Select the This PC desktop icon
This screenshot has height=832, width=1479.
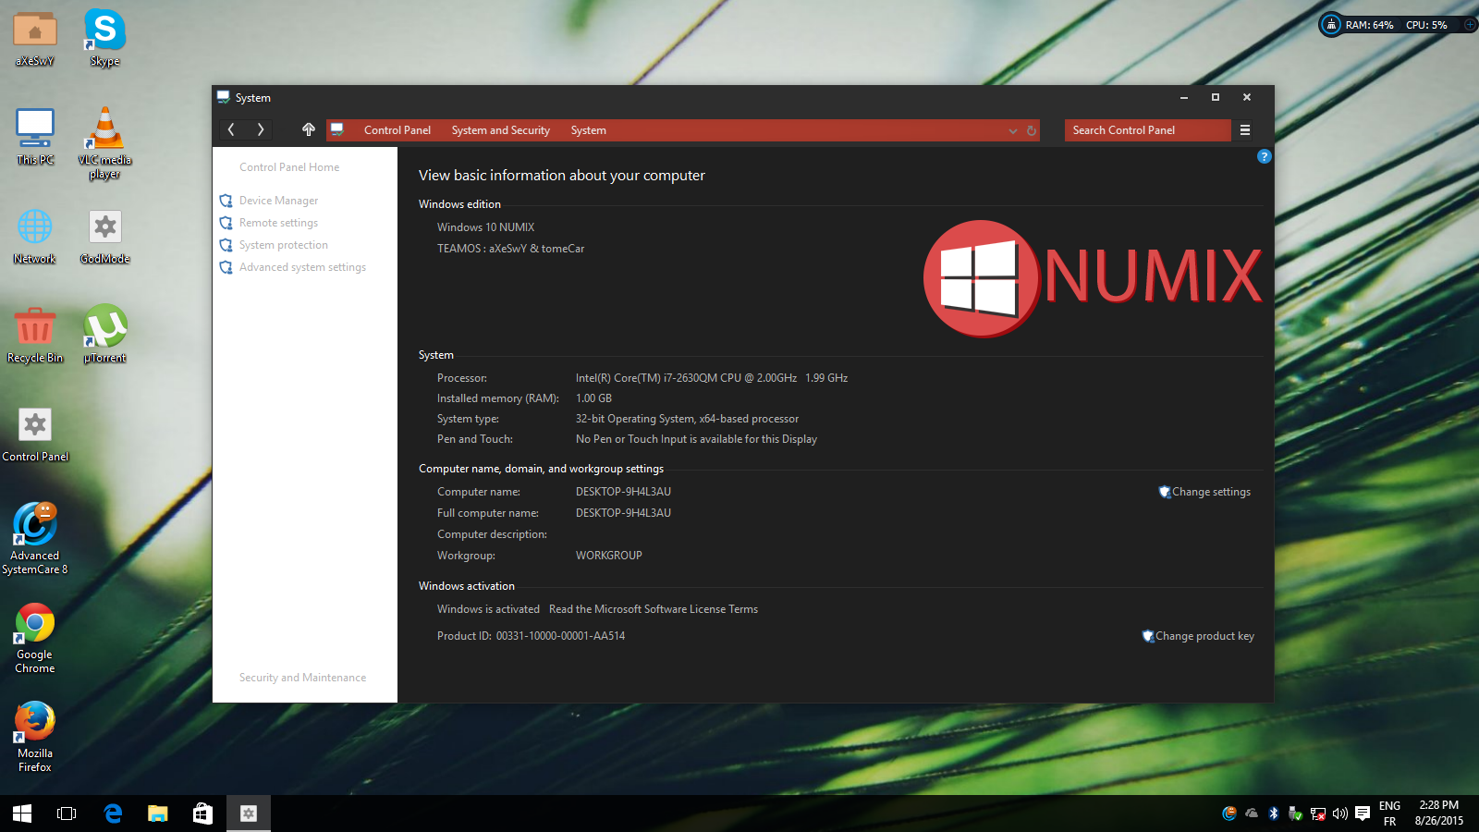coord(35,136)
